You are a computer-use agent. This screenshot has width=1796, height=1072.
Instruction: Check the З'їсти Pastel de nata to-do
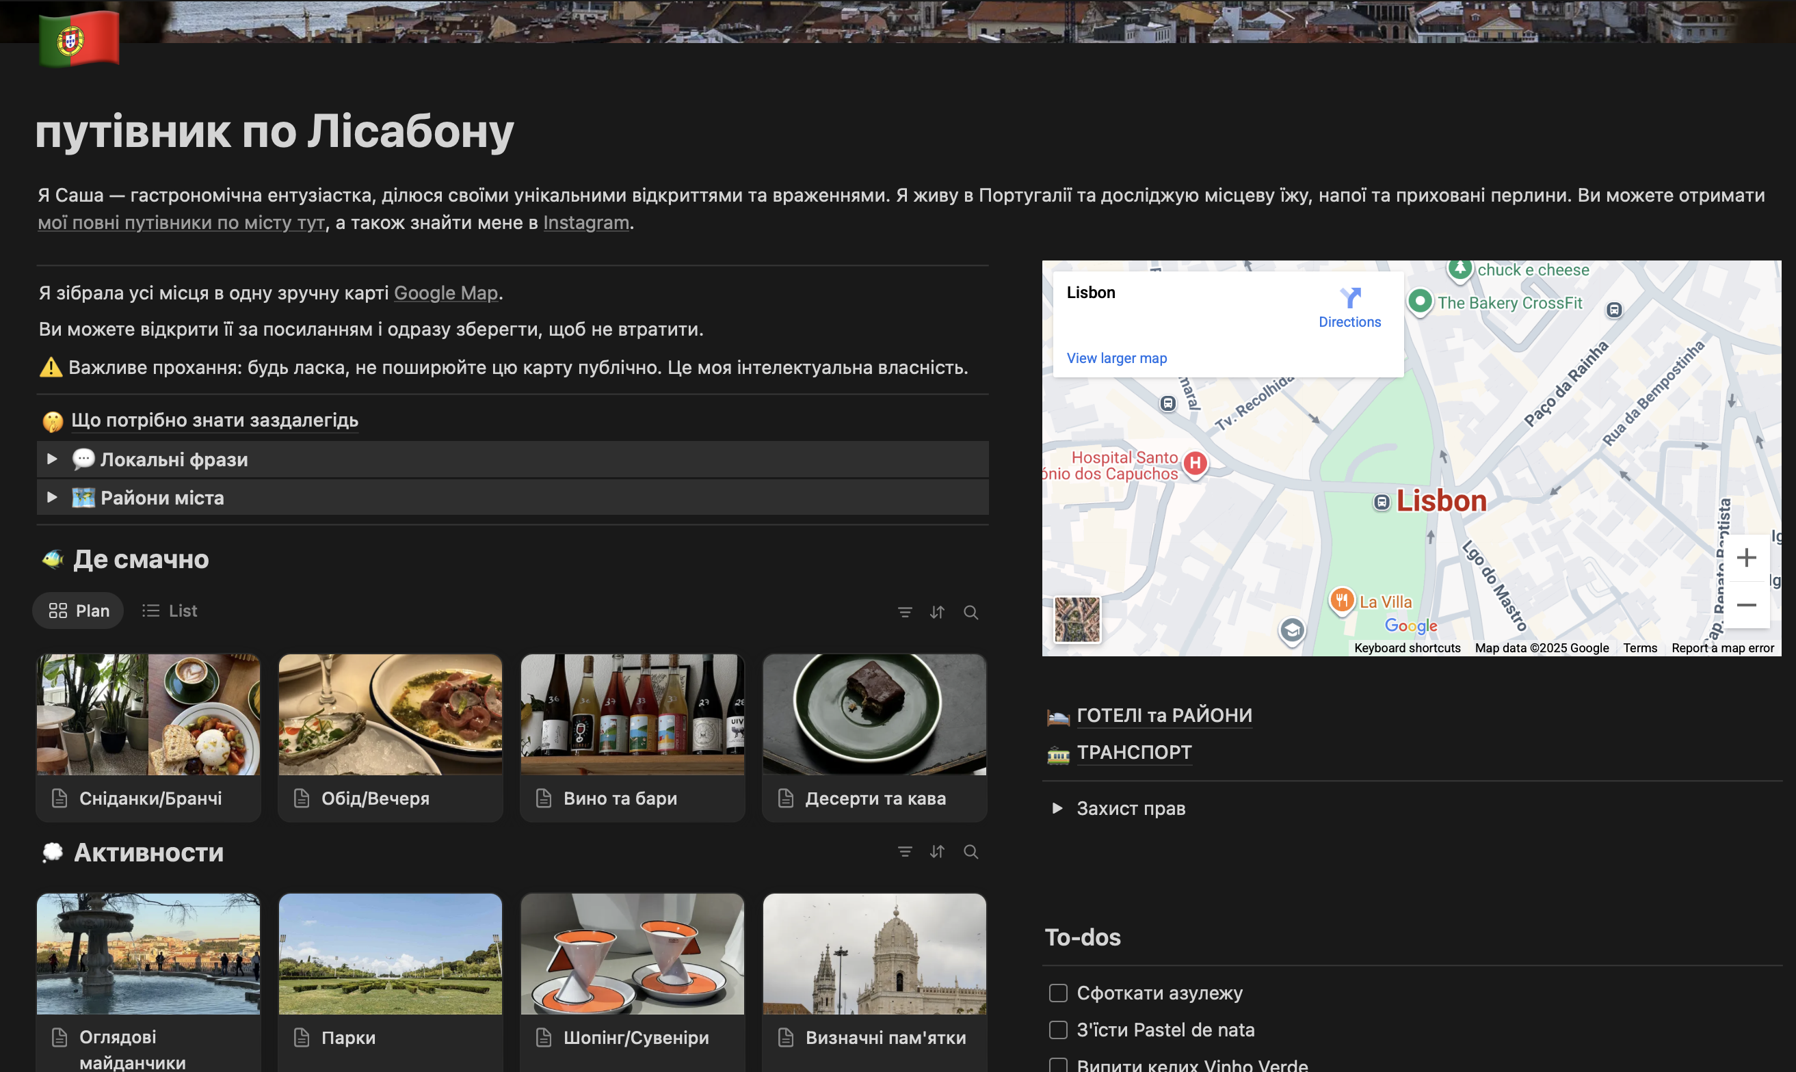coord(1057,1030)
